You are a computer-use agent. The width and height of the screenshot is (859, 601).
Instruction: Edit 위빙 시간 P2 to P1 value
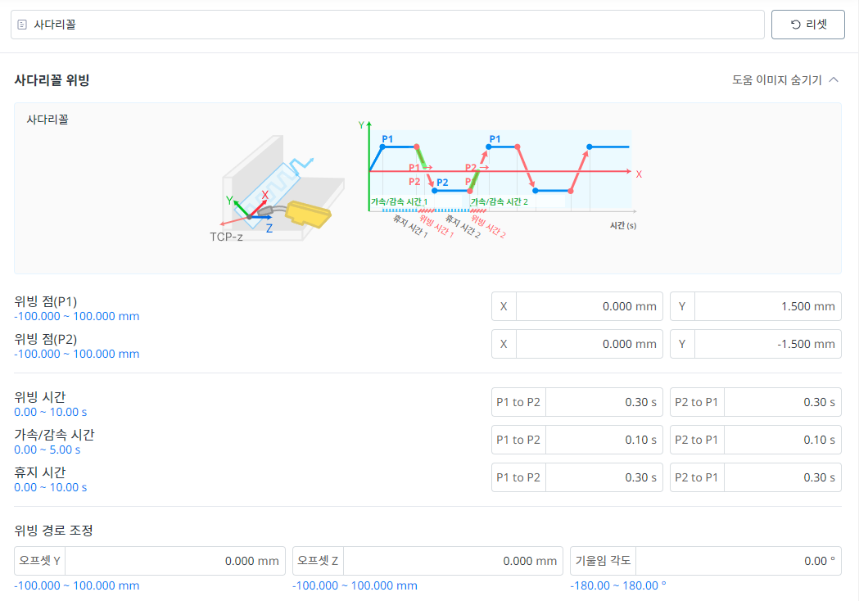point(781,402)
